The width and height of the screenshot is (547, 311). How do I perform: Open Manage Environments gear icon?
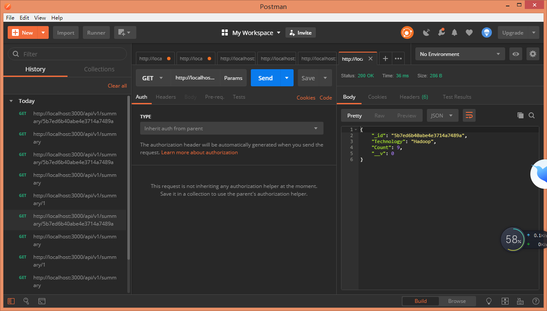click(532, 54)
